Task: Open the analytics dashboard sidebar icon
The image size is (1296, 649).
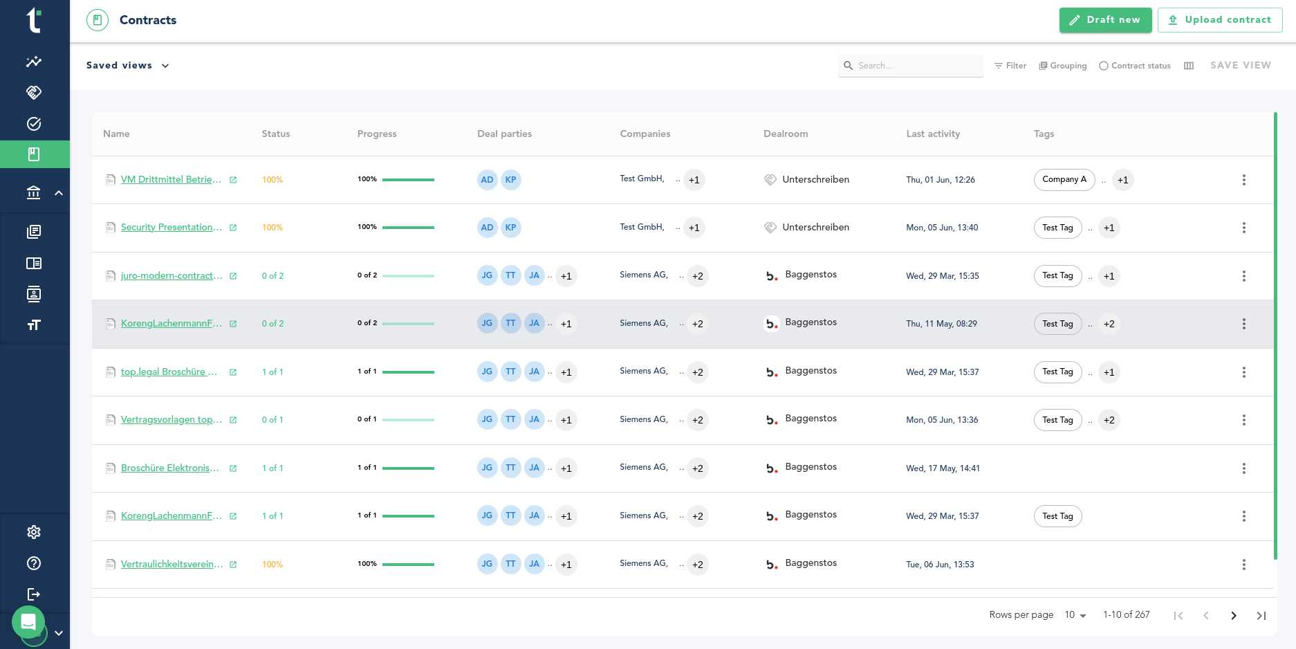Action: 34,62
